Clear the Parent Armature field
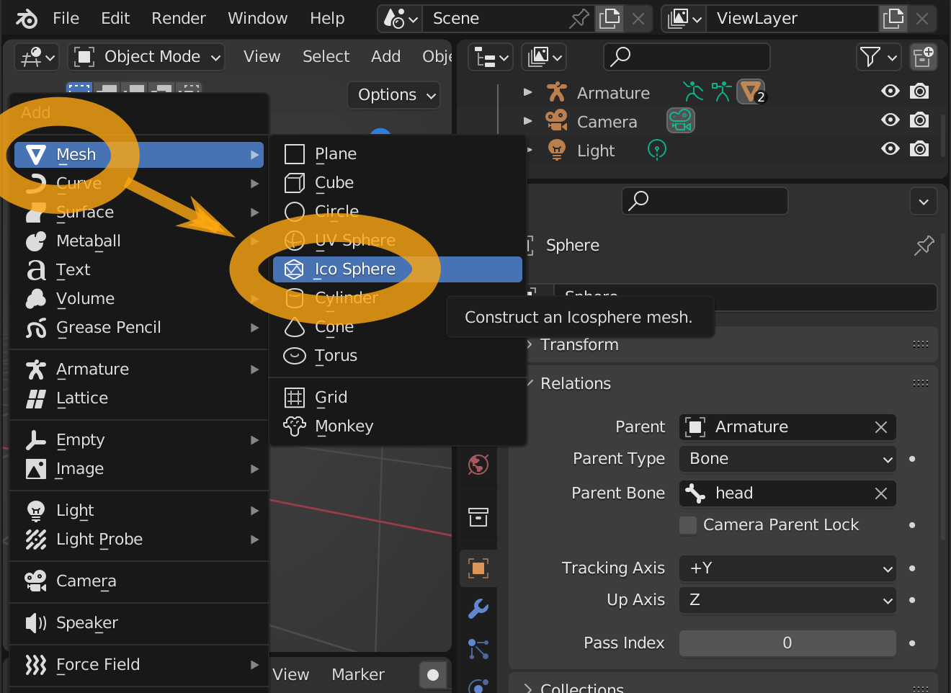951x693 pixels. [880, 427]
